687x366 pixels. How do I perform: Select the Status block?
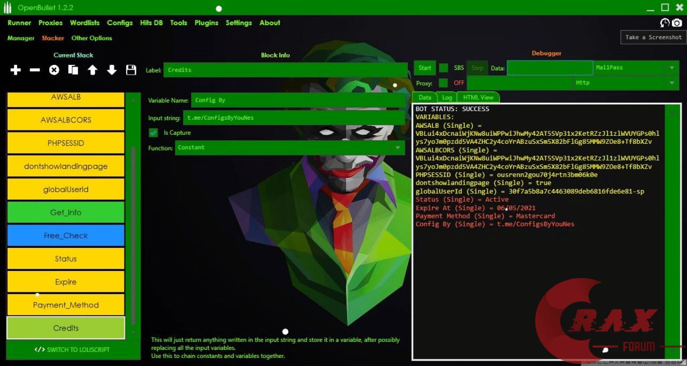[x=65, y=258]
